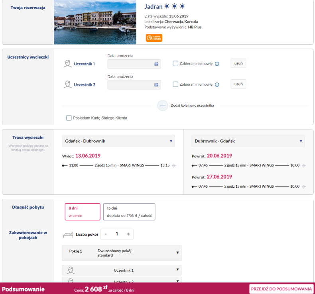Open the Dubrownik - Gdańsk return dropdown

[248, 141]
